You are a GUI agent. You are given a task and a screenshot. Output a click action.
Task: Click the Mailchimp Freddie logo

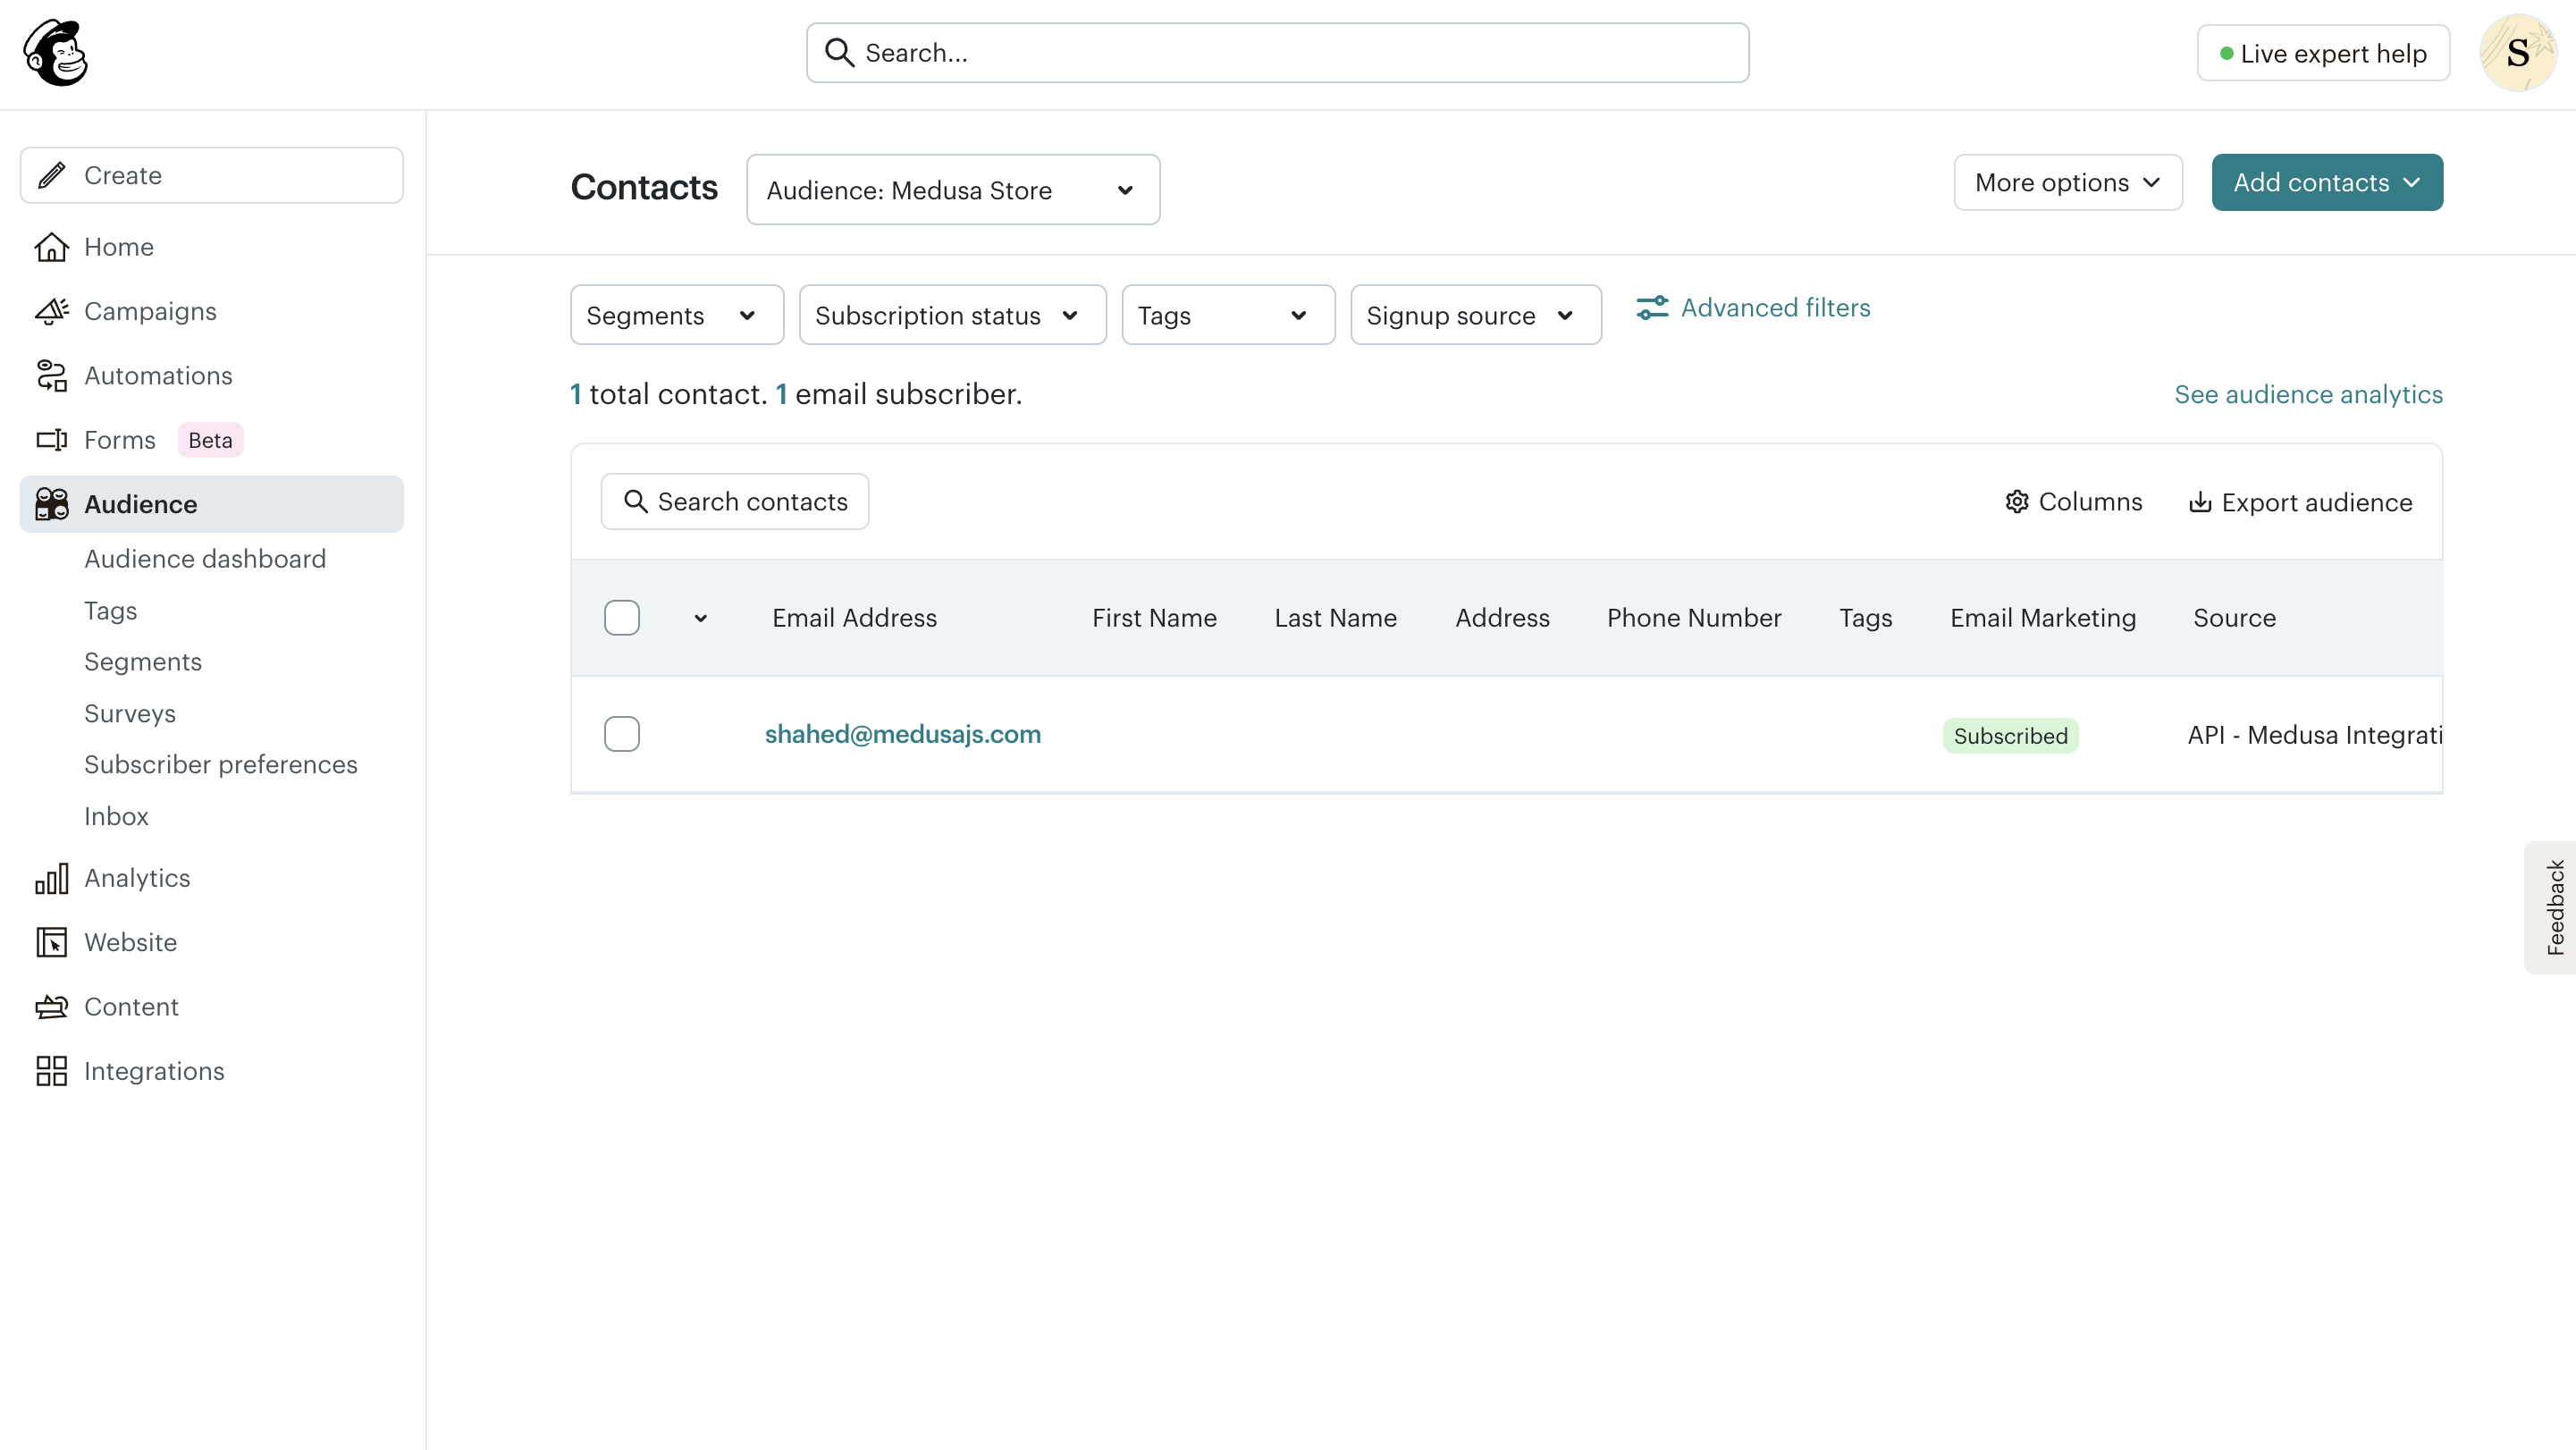tap(57, 53)
